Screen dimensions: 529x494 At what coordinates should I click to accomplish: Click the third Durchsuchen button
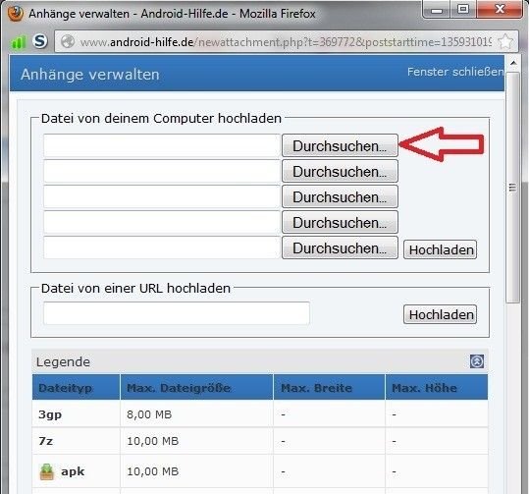pos(340,196)
